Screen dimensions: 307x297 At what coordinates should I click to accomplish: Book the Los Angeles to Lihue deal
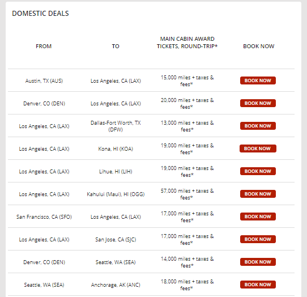tap(258, 171)
